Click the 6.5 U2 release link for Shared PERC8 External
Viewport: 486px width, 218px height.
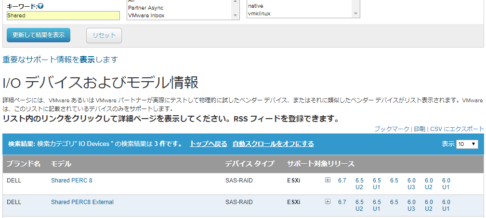(359, 206)
